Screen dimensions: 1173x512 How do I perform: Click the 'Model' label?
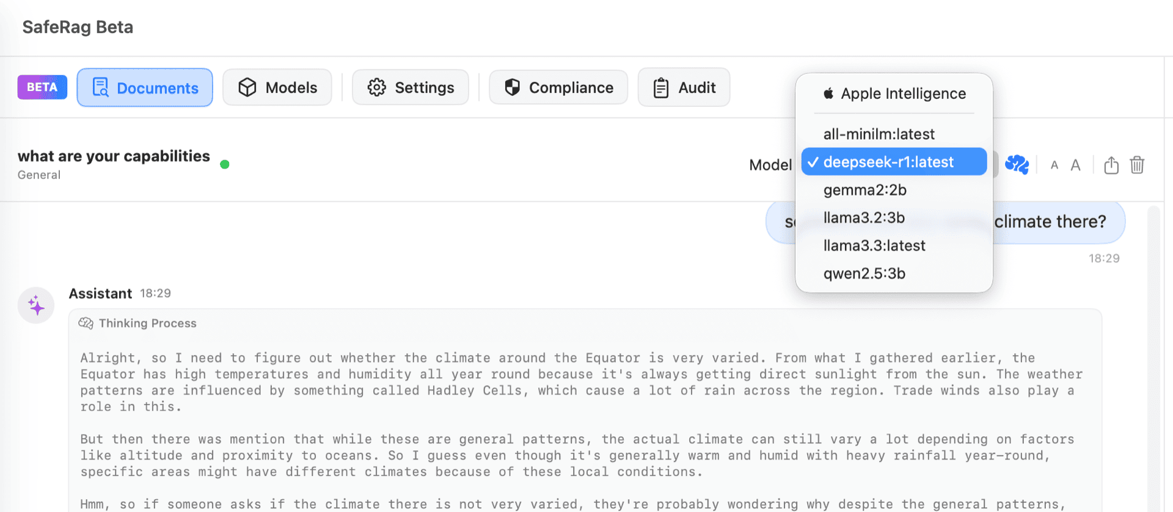click(x=770, y=165)
